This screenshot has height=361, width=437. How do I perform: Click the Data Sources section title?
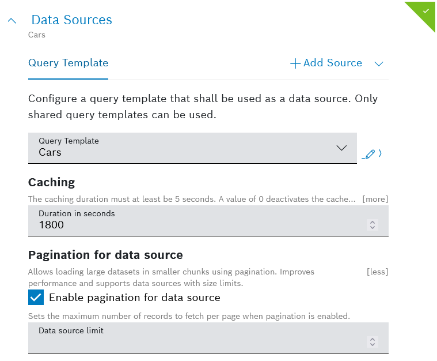point(71,20)
